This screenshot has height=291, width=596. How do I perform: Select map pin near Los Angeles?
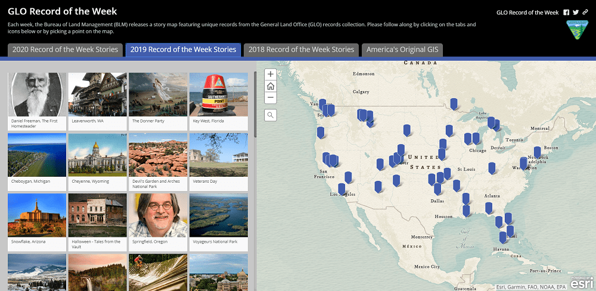click(342, 189)
